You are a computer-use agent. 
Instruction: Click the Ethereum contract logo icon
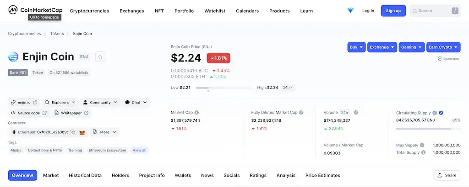pos(14,132)
